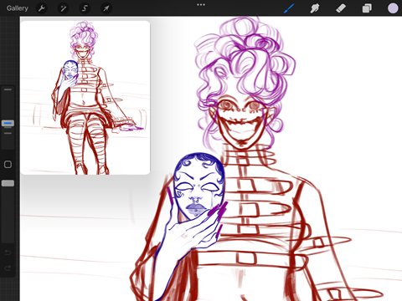Switch to the Eraser tool
Viewport: 402px width, 301px height.
point(341,8)
